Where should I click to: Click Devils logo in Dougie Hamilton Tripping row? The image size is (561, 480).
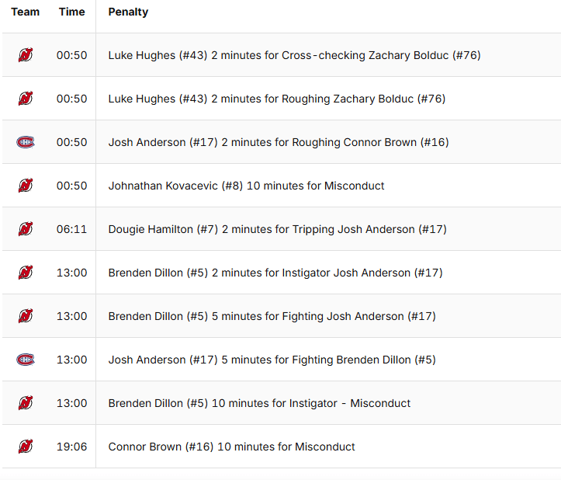pos(26,229)
